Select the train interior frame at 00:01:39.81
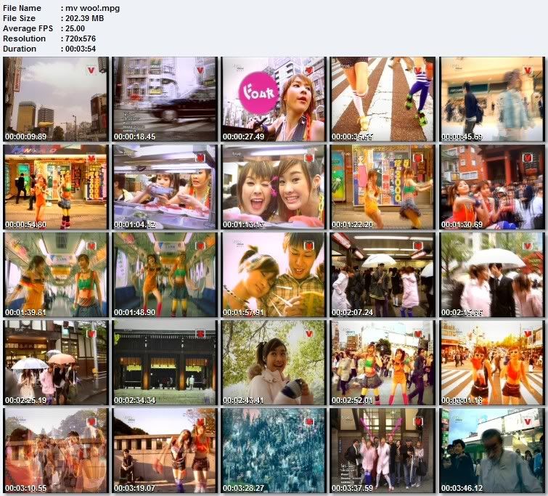The image size is (548, 496). coord(56,275)
